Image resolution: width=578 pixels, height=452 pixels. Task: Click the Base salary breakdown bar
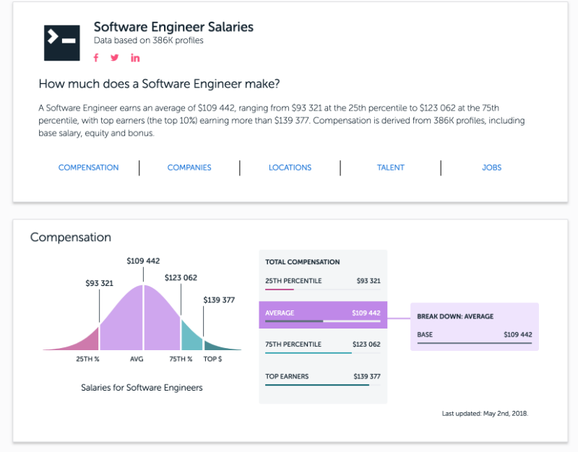coord(474,343)
